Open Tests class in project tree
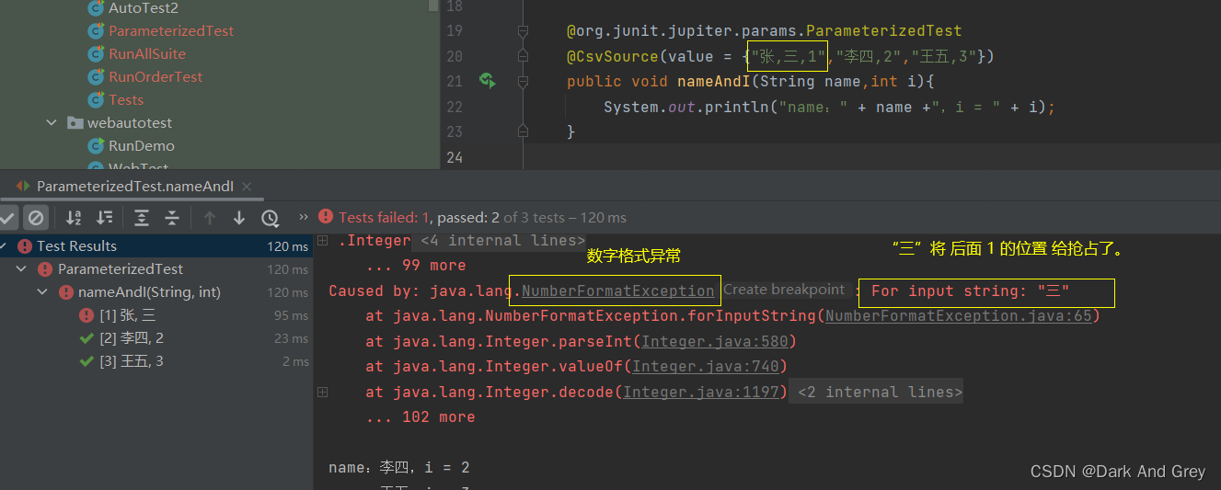Viewport: 1221px width, 490px height. coord(126,99)
